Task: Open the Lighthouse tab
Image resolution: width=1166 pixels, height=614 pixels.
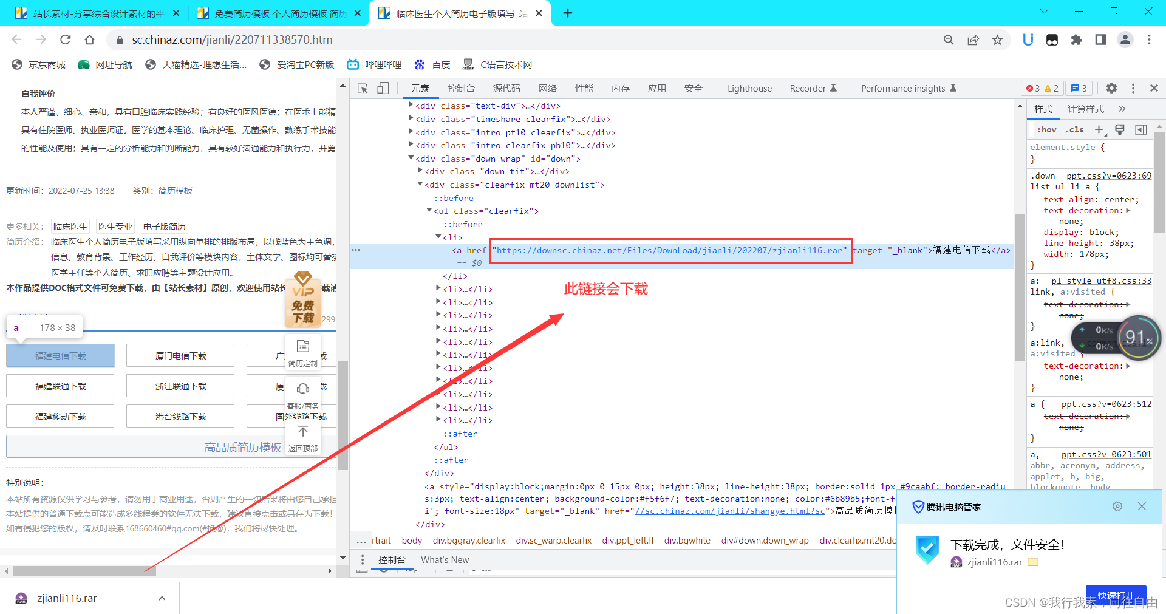Action: (749, 89)
